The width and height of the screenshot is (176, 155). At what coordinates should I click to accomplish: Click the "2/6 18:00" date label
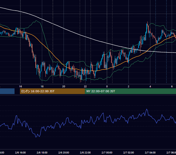click(42, 152)
